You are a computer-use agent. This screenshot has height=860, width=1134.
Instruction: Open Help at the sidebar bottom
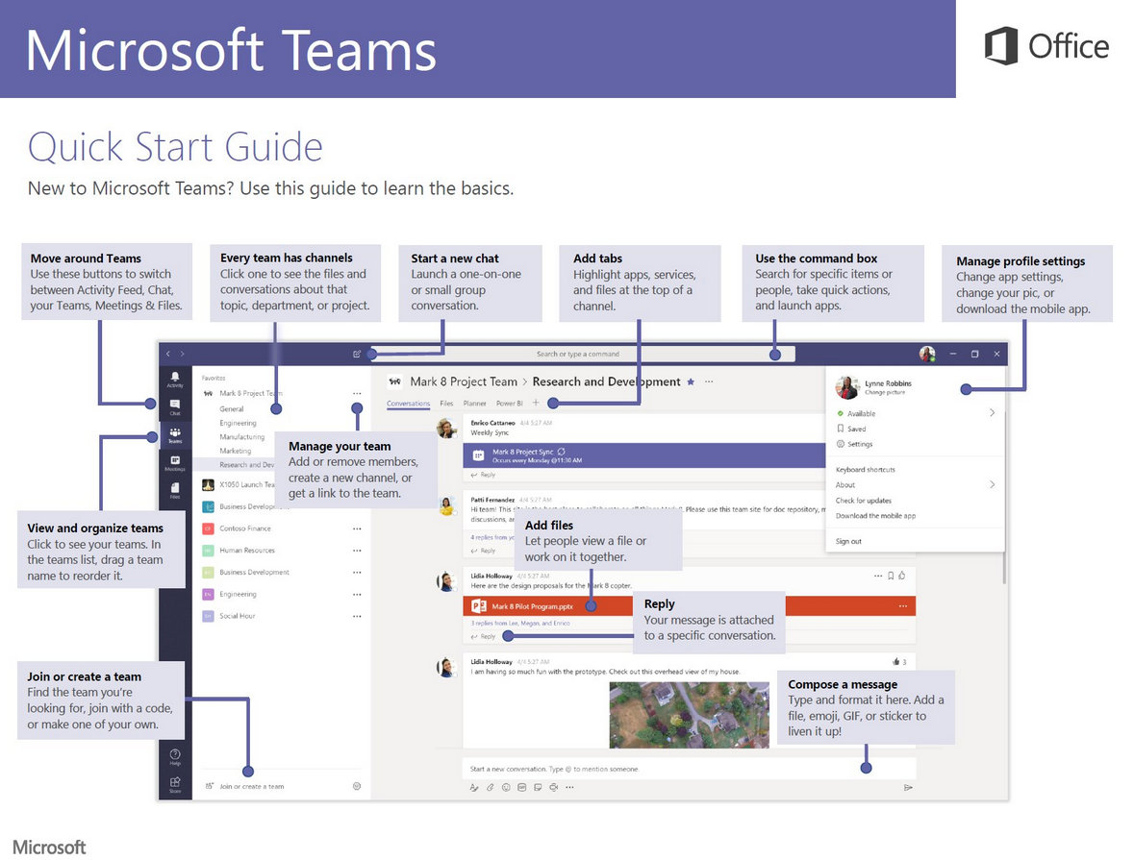175,756
